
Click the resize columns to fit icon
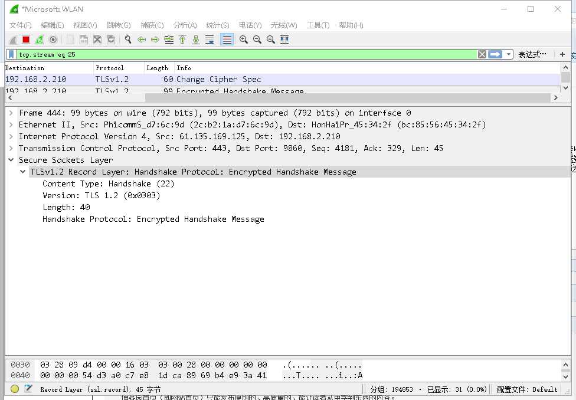pyautogui.click(x=284, y=40)
